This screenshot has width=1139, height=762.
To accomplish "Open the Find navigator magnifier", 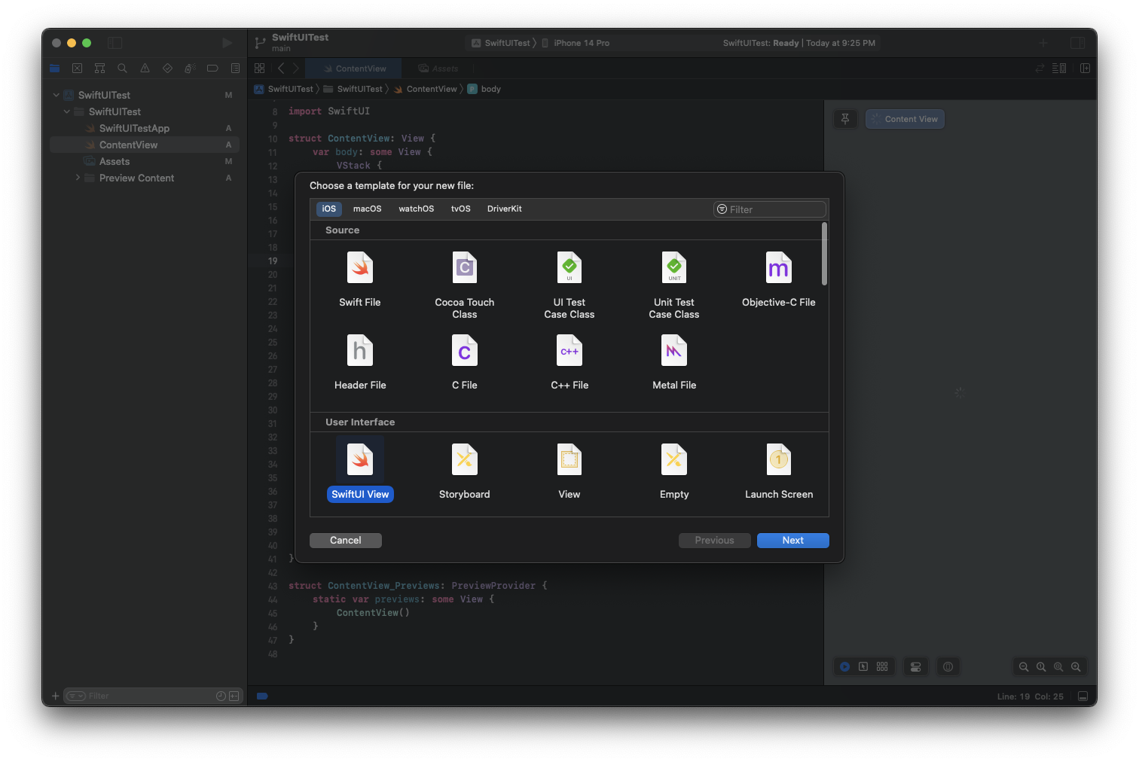I will click(122, 69).
